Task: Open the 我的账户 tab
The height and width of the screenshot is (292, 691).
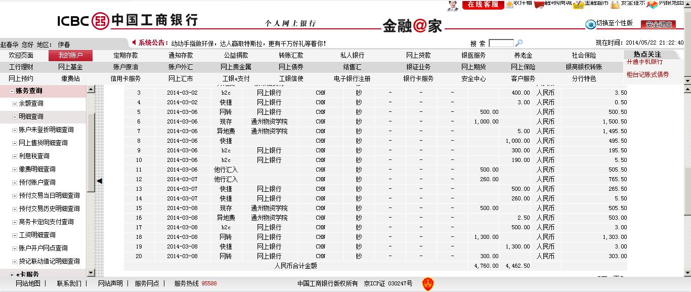Action: click(x=70, y=56)
